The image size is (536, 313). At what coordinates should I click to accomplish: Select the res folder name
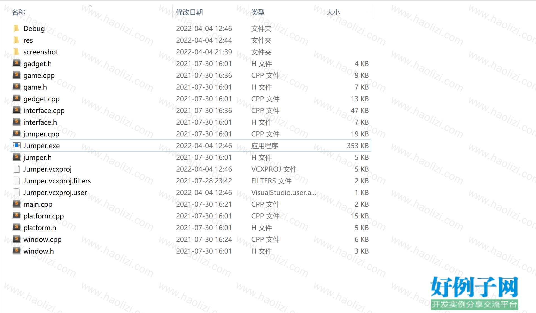point(28,40)
